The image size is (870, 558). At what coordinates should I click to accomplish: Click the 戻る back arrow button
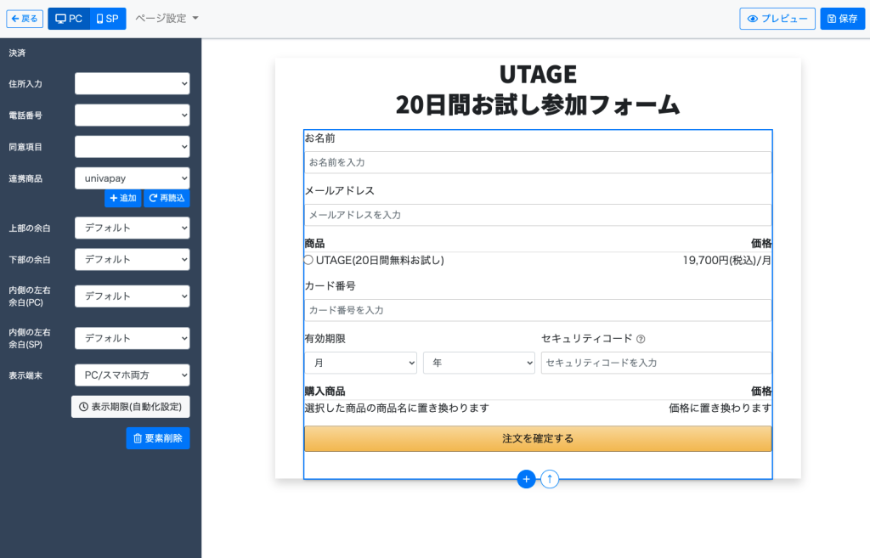pyautogui.click(x=25, y=19)
